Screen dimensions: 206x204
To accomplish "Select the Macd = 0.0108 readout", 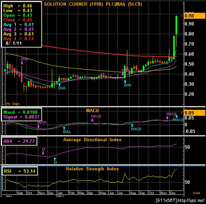I will click(x=20, y=112).
